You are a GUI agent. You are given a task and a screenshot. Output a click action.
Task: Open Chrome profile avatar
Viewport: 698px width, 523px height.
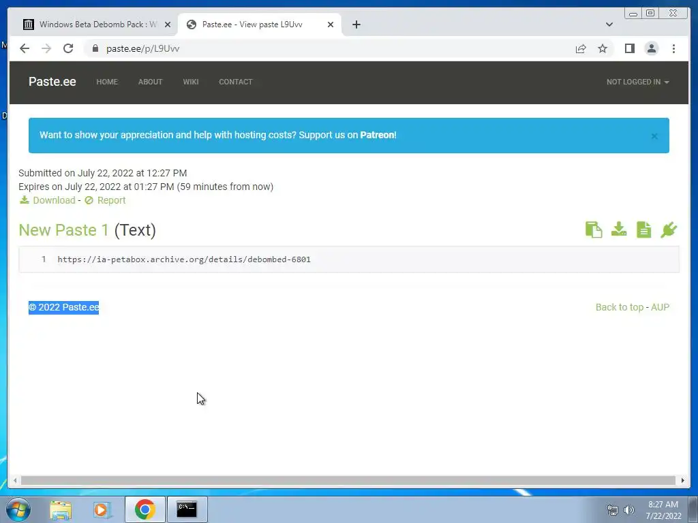coord(651,48)
